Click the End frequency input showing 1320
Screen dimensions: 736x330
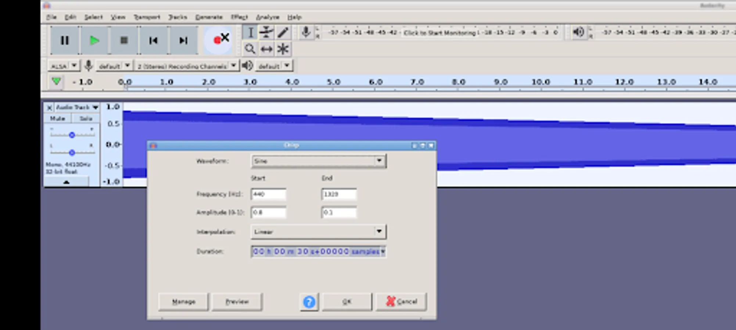[338, 194]
